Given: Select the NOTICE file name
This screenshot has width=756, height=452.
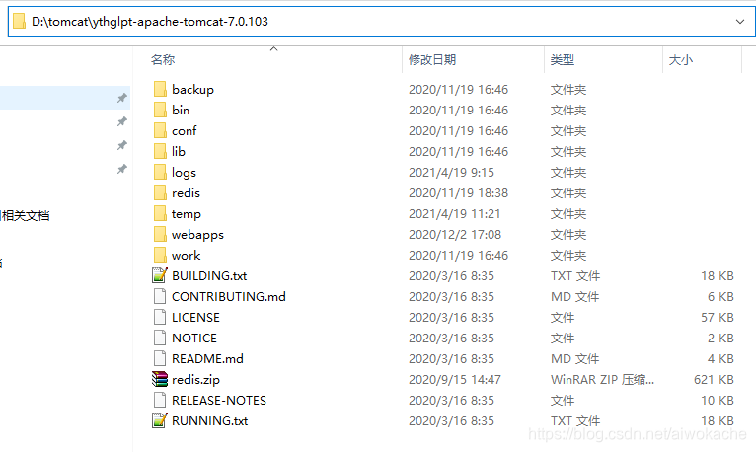Looking at the screenshot, I should pos(194,338).
